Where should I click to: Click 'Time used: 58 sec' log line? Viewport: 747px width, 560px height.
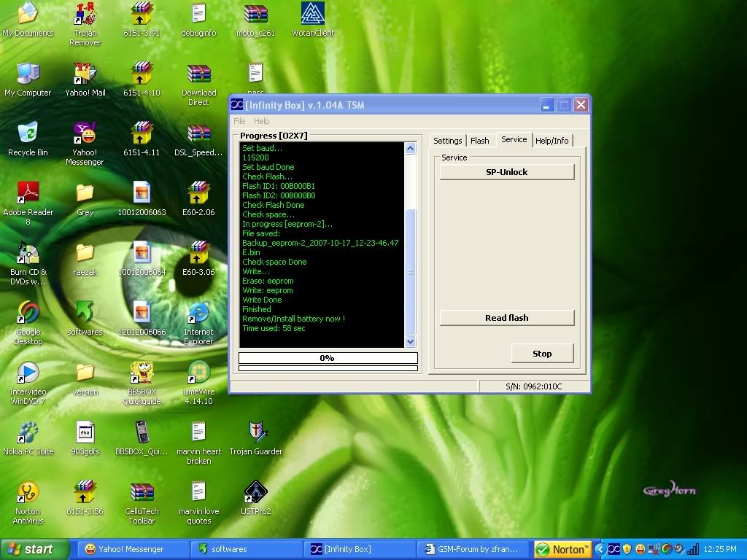point(274,328)
